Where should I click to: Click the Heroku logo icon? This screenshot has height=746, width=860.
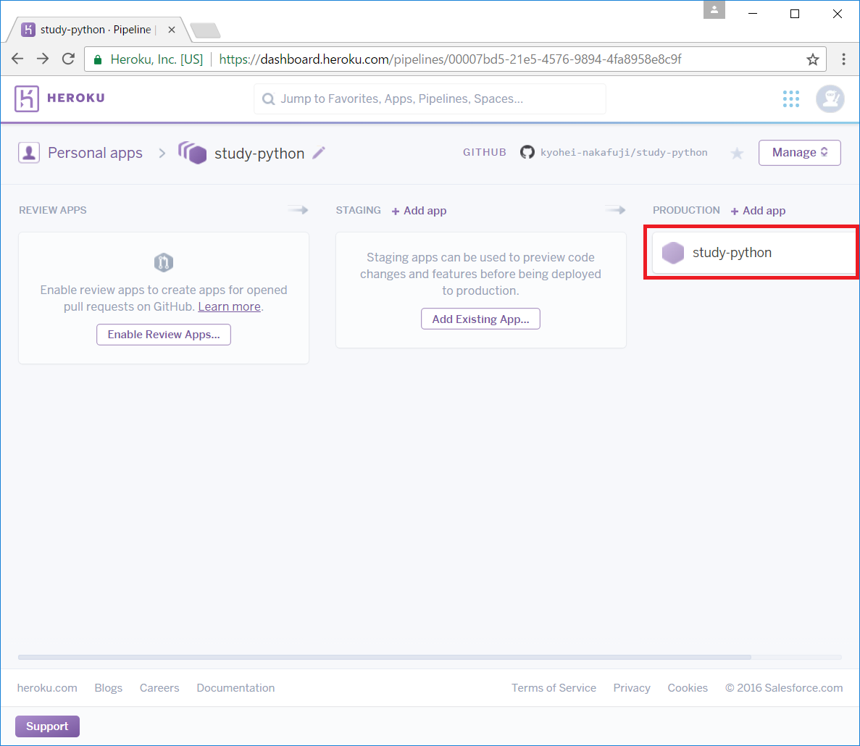pyautogui.click(x=27, y=99)
